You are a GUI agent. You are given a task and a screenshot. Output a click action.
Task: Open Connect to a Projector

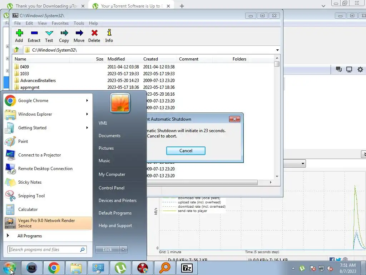[48, 155]
